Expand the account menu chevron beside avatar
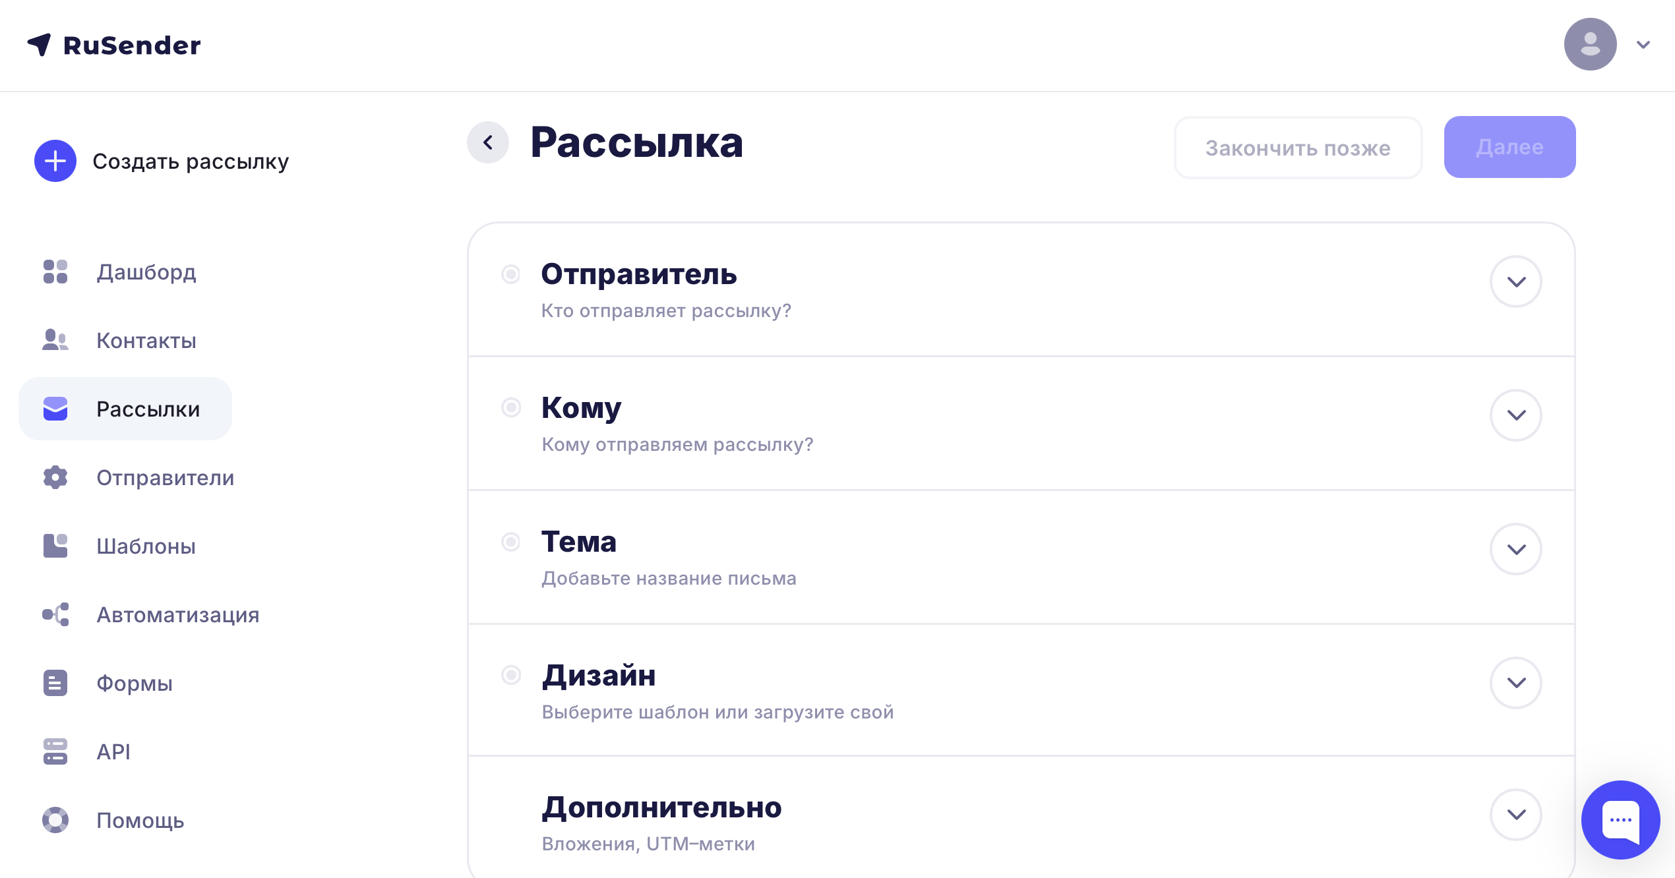The height and width of the screenshot is (878, 1675). point(1643,45)
